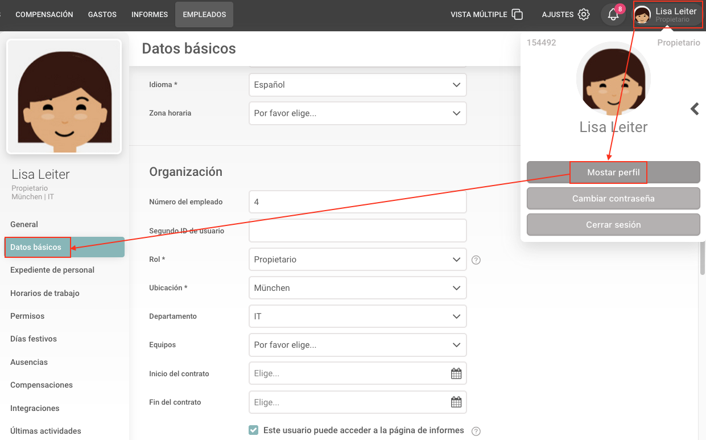
Task: Select the Empleados menu tab
Action: tap(204, 15)
